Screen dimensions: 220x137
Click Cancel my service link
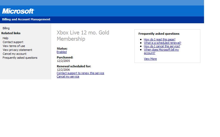coord(68,76)
